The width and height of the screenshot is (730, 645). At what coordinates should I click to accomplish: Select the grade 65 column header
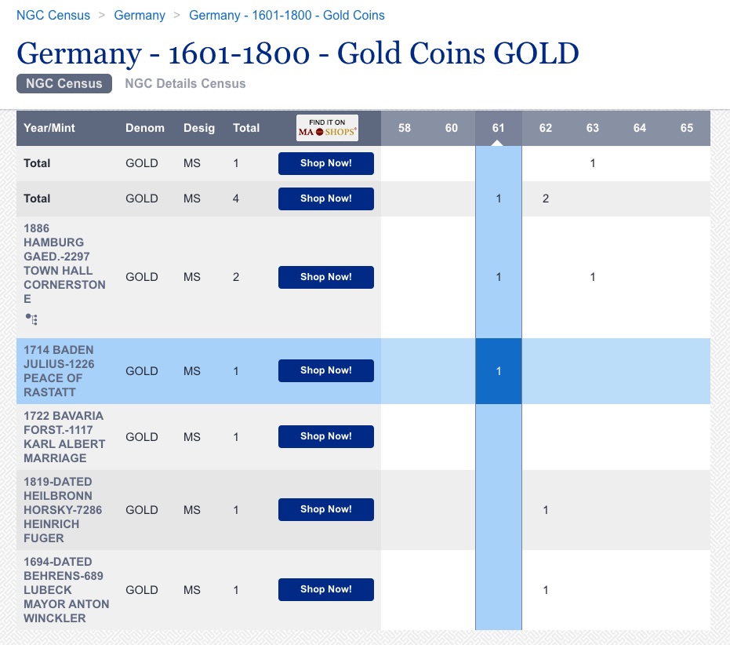click(687, 128)
